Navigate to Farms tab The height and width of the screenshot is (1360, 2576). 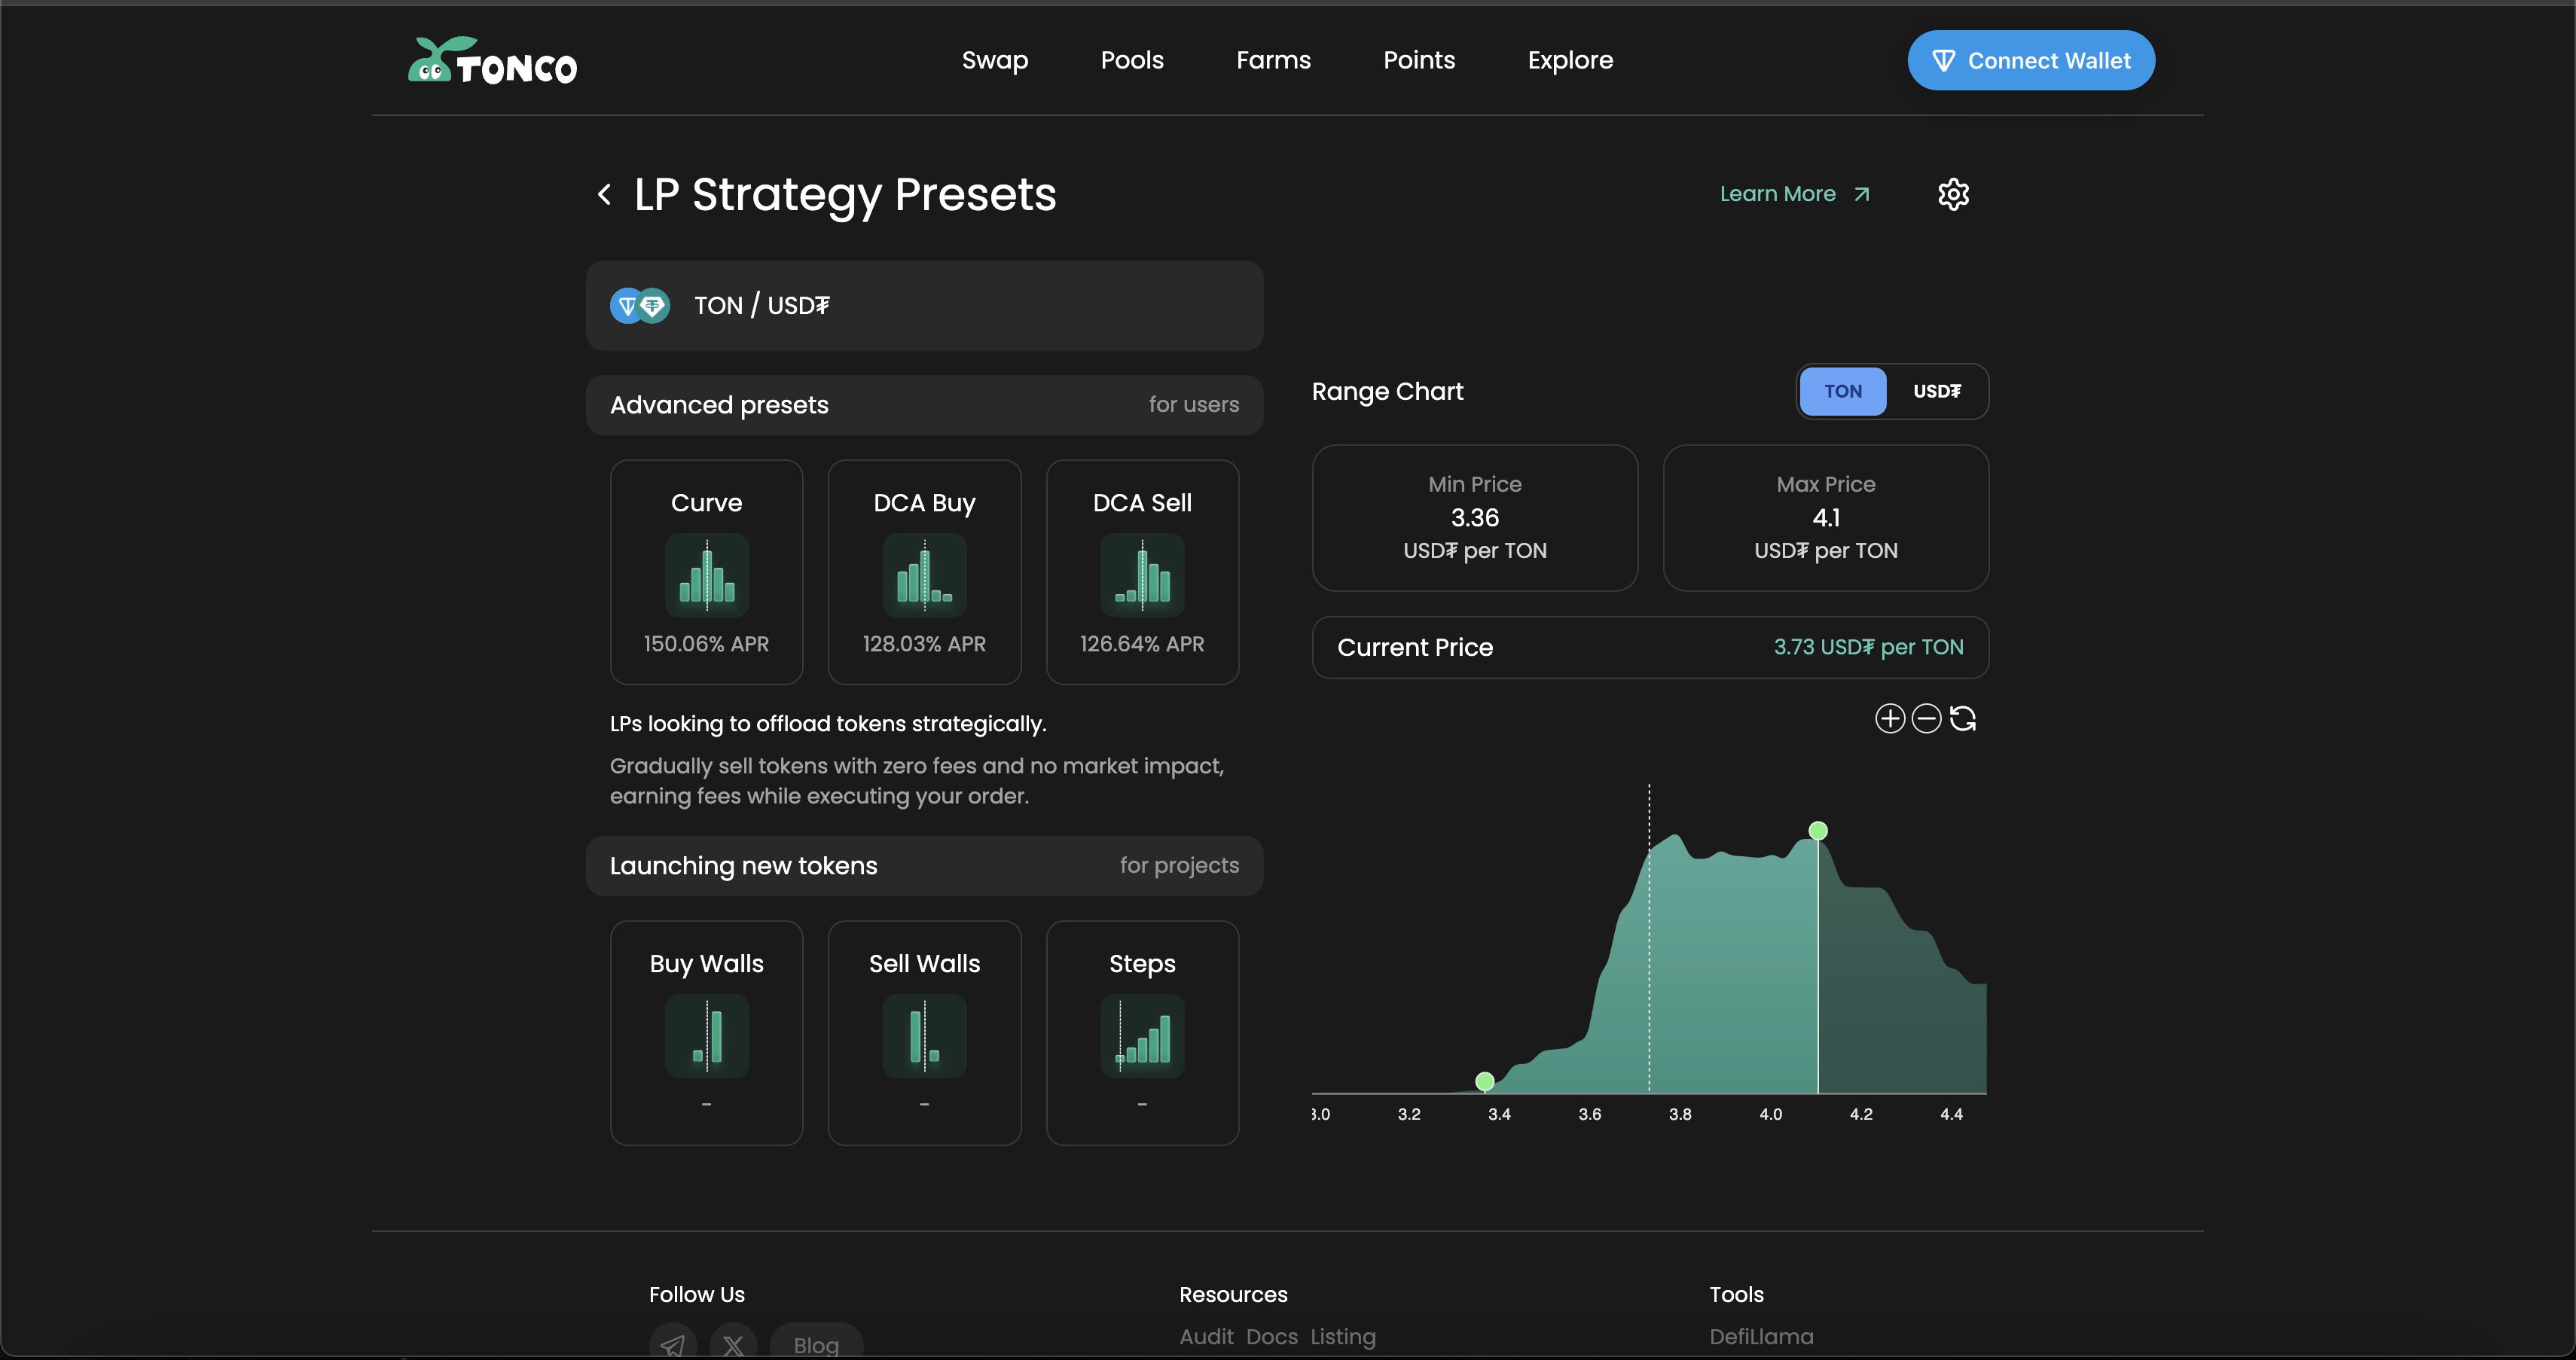coord(1273,60)
